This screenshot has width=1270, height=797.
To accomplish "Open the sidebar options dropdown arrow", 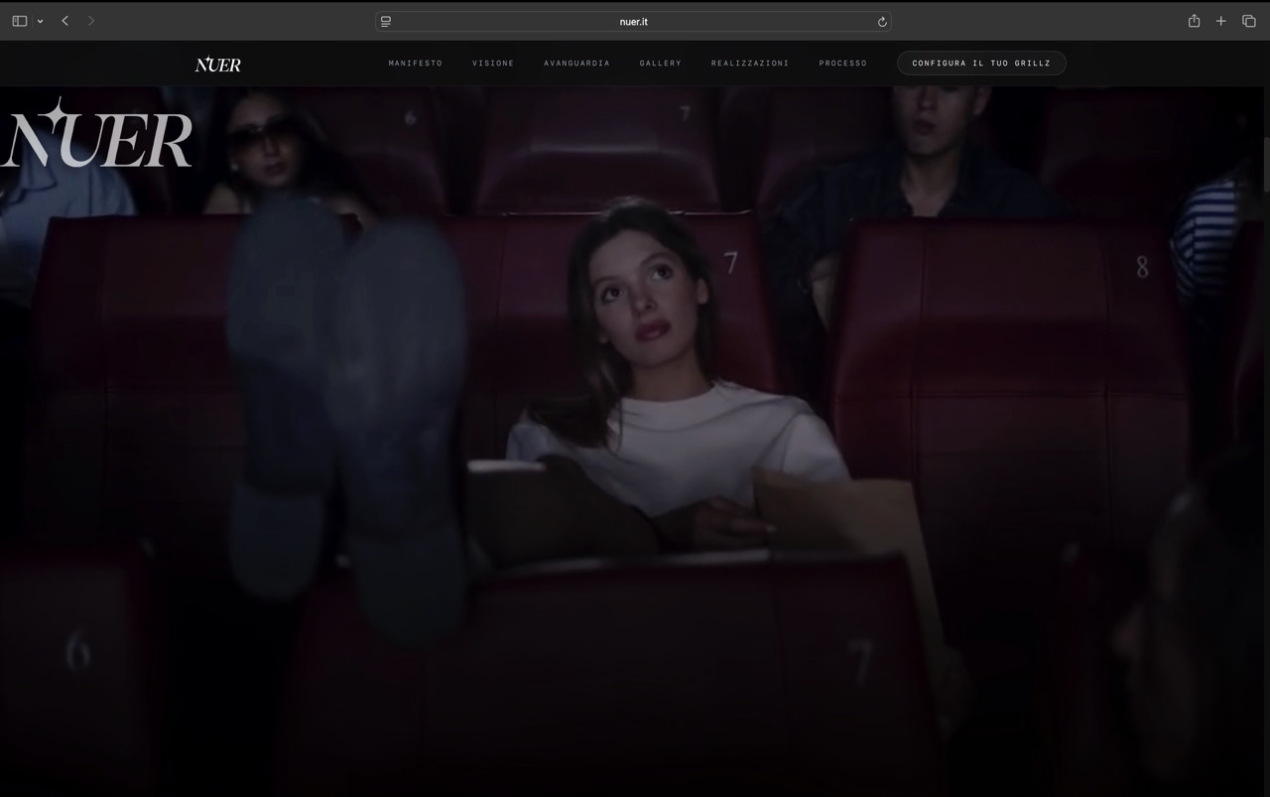I will (x=40, y=21).
